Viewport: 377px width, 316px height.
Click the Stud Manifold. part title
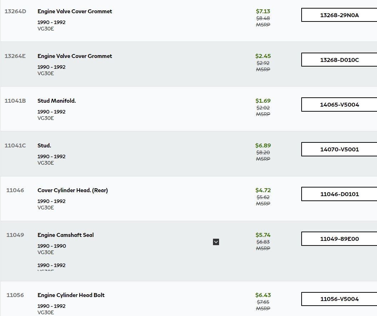pos(56,101)
